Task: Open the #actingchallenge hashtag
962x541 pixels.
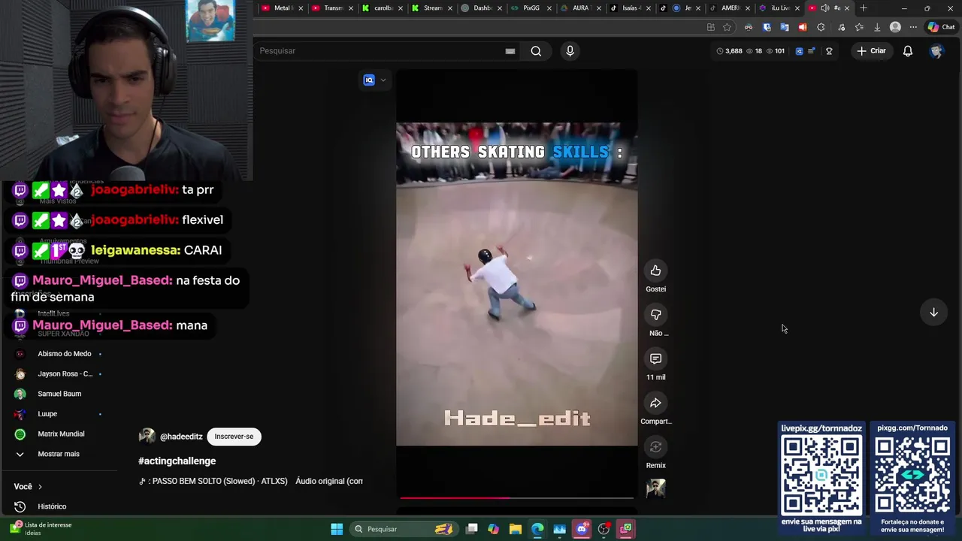Action: tap(177, 461)
